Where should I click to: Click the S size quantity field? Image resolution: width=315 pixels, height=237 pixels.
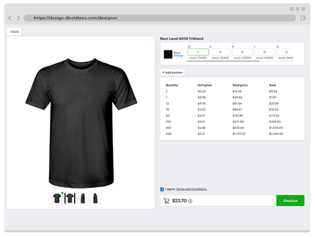(220, 52)
